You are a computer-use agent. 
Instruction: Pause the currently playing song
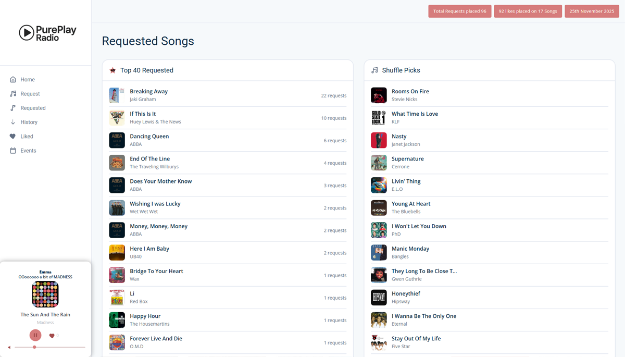click(x=35, y=335)
